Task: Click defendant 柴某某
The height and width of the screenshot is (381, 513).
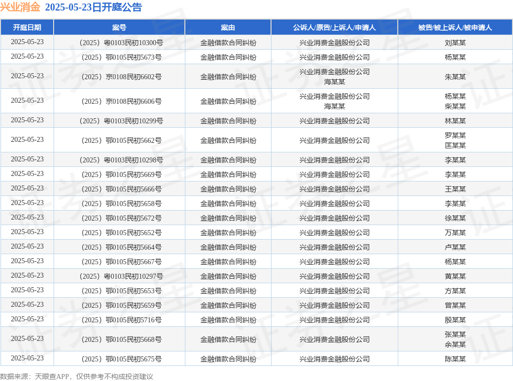Action: (x=455, y=106)
